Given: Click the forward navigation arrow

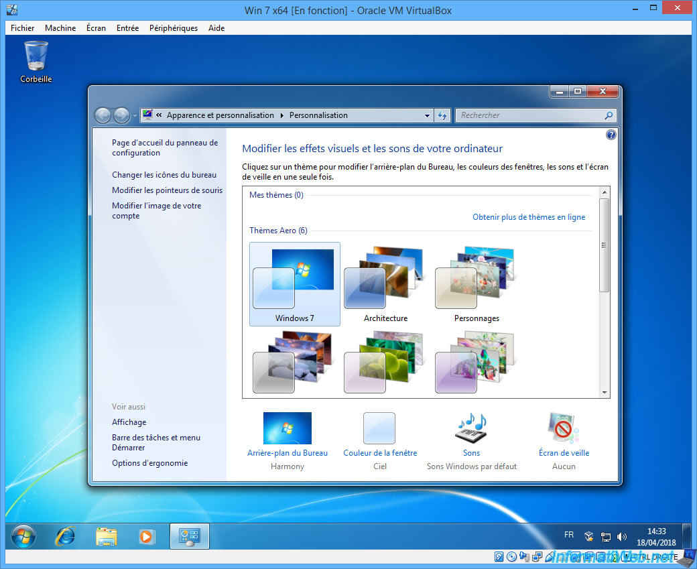Looking at the screenshot, I should pos(121,115).
